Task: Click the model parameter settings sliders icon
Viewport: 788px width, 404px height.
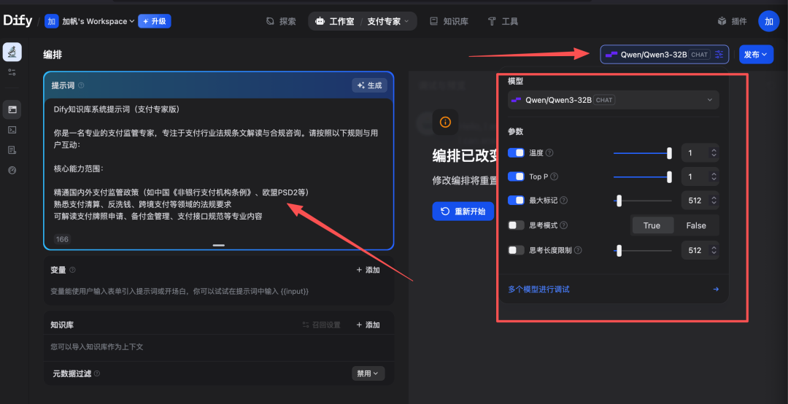Action: pyautogui.click(x=719, y=54)
